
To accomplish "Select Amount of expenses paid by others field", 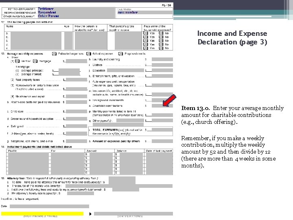I will click(162, 141).
